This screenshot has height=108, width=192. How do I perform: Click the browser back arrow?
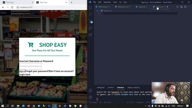tap(3, 7)
